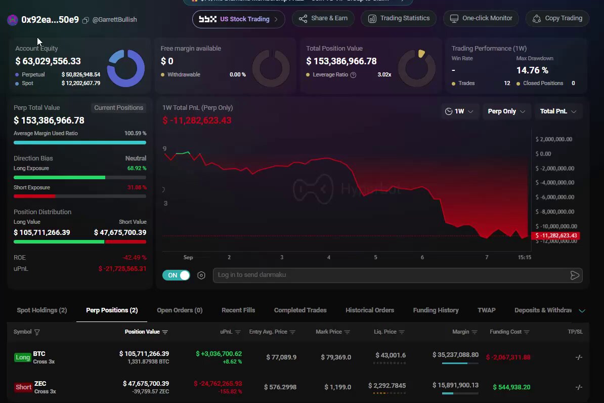View the Recent Fills tab
Screen dimensions: 604x403
point(238,310)
